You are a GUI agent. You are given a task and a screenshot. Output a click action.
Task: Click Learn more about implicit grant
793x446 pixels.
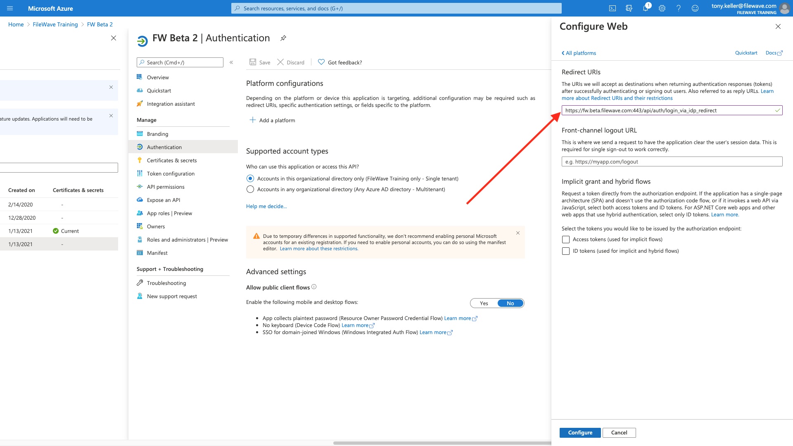pyautogui.click(x=725, y=214)
